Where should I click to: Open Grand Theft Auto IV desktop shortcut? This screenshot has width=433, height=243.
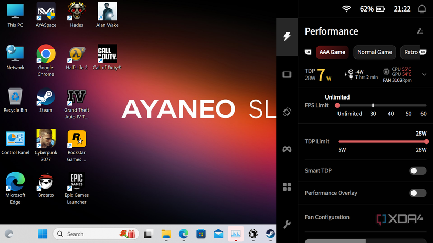point(77,104)
